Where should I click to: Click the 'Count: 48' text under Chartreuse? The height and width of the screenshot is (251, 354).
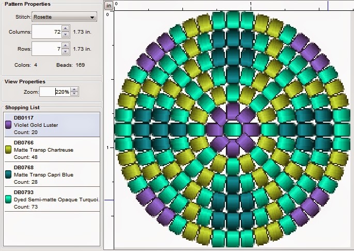point(26,157)
